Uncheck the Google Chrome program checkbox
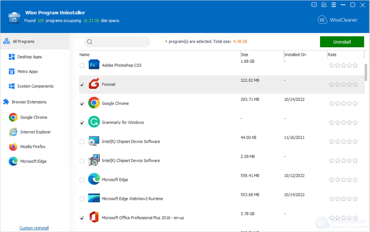The image size is (370, 232). [82, 104]
